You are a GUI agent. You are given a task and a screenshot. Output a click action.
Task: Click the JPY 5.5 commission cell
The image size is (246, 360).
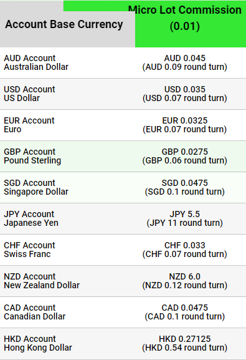tap(185, 218)
